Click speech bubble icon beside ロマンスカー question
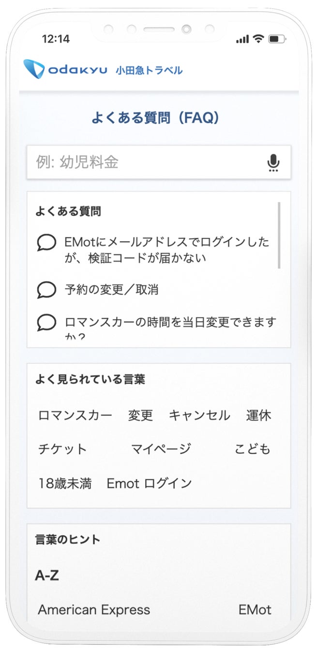Viewport: 316px width, 655px height. pos(46,322)
